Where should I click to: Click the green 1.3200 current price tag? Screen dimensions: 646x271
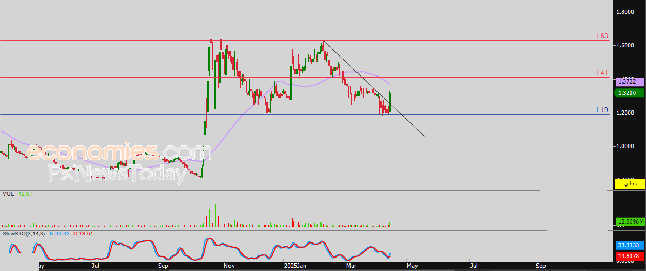pyautogui.click(x=630, y=93)
